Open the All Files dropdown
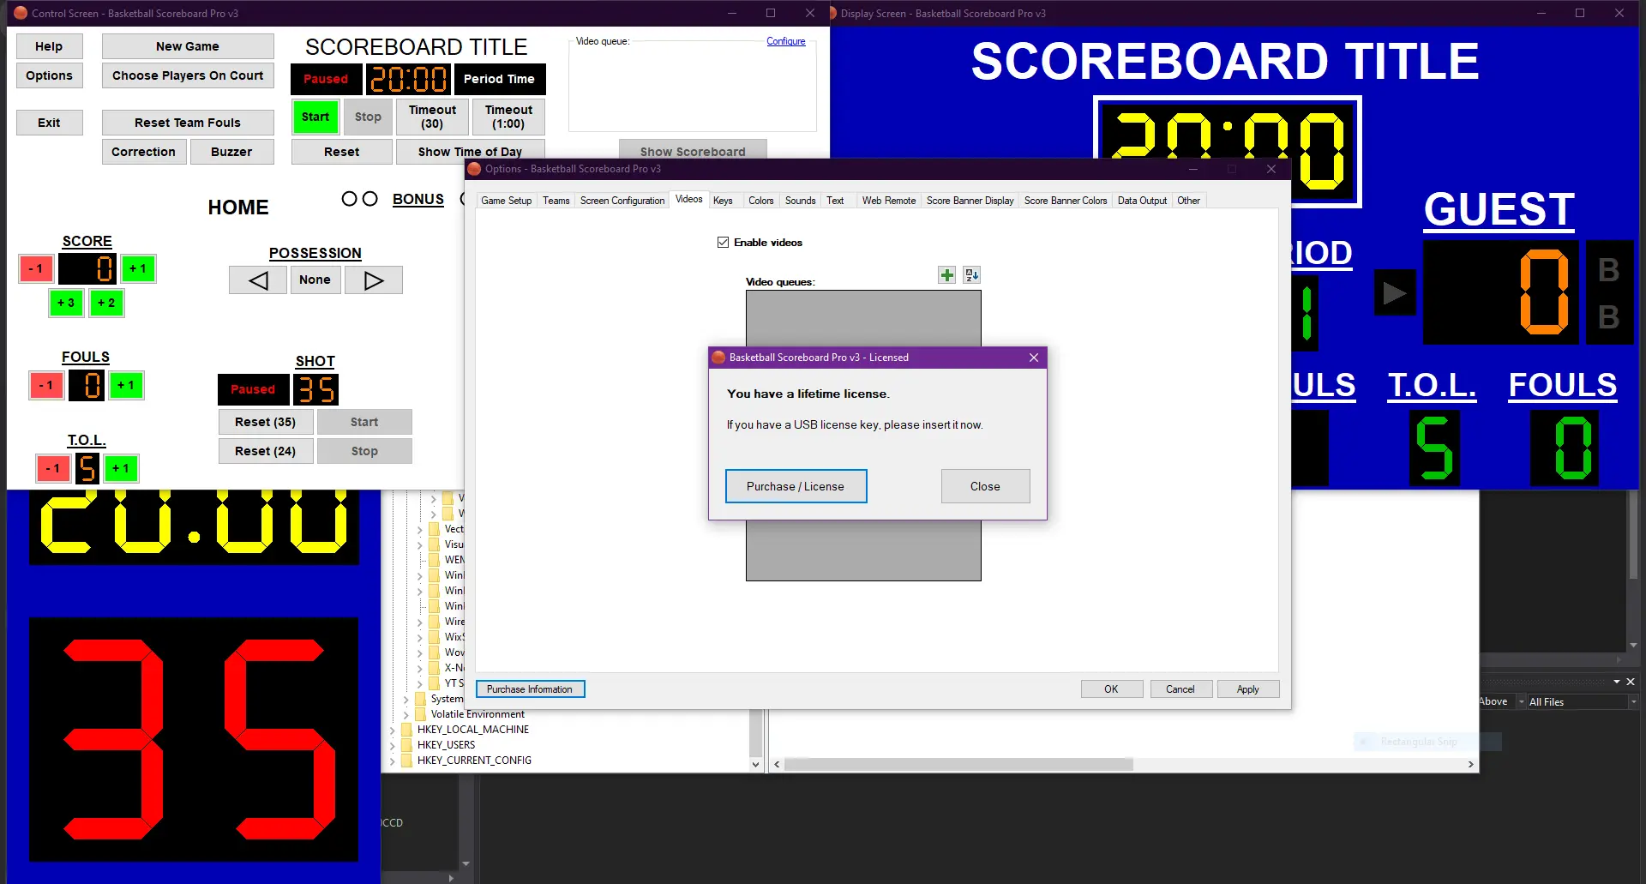Image resolution: width=1646 pixels, height=884 pixels. 1633,702
